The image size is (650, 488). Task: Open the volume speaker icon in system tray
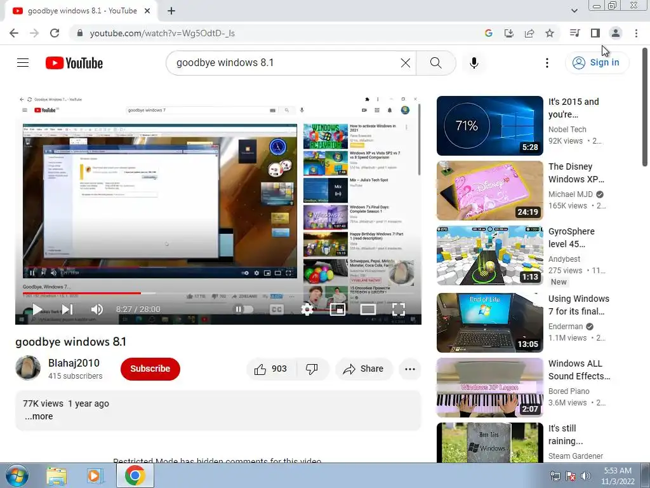[x=585, y=476]
